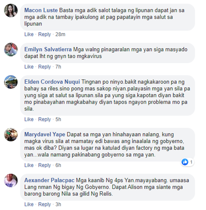Image resolution: width=206 pixels, height=210 pixels.
Task: Reply to Marydavel Yape's comment
Action: (44, 165)
